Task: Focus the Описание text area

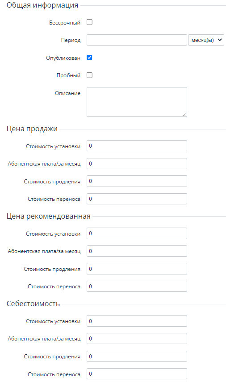Action: (137, 102)
